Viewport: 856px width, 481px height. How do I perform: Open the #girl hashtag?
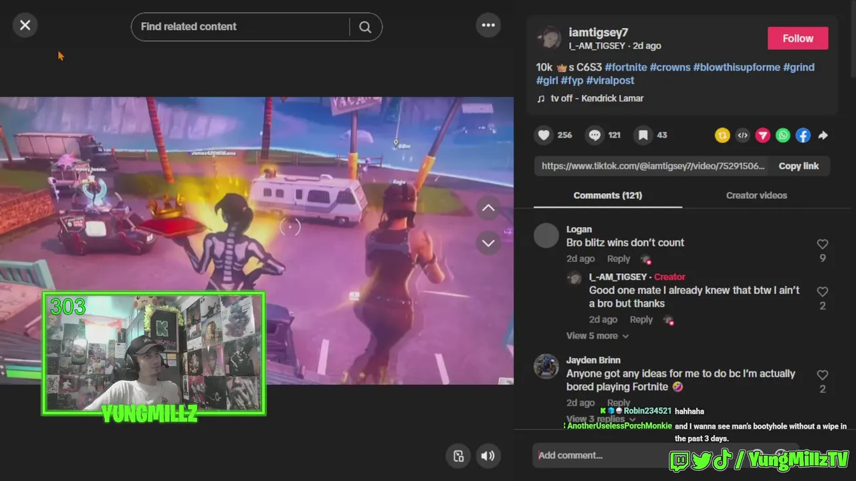pos(547,80)
